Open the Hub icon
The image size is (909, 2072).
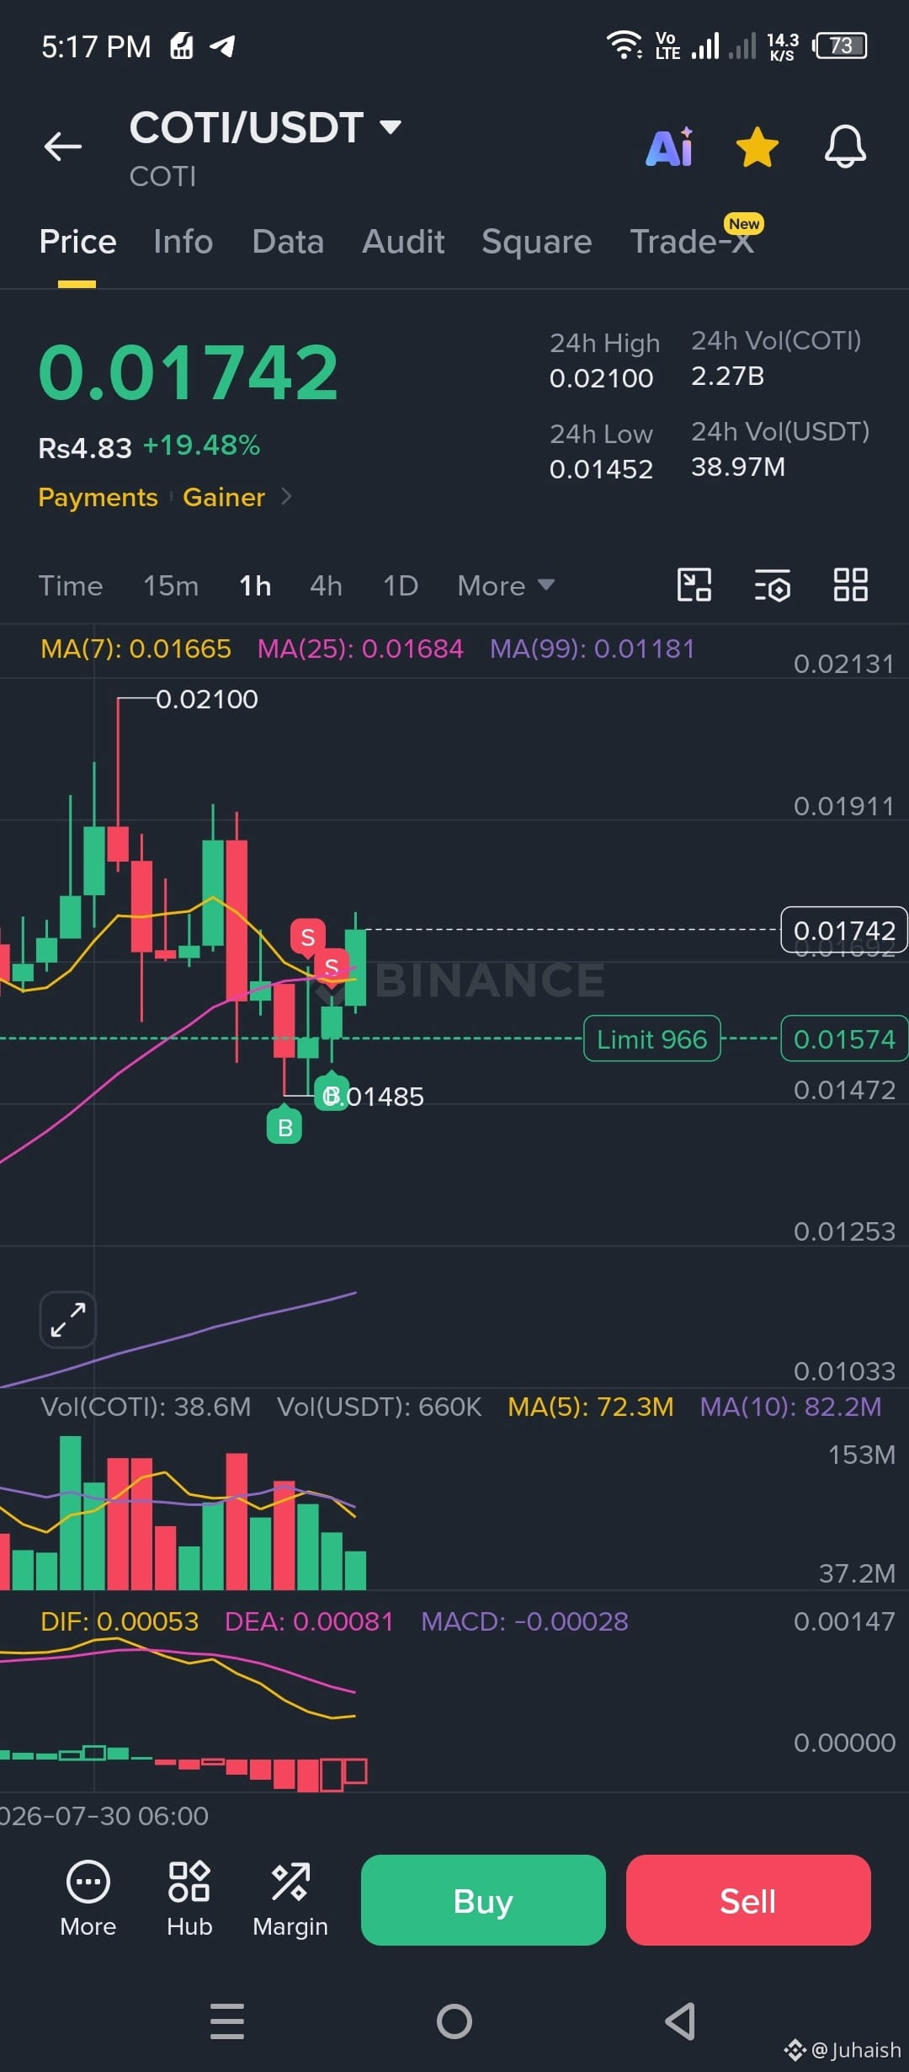tap(189, 1898)
